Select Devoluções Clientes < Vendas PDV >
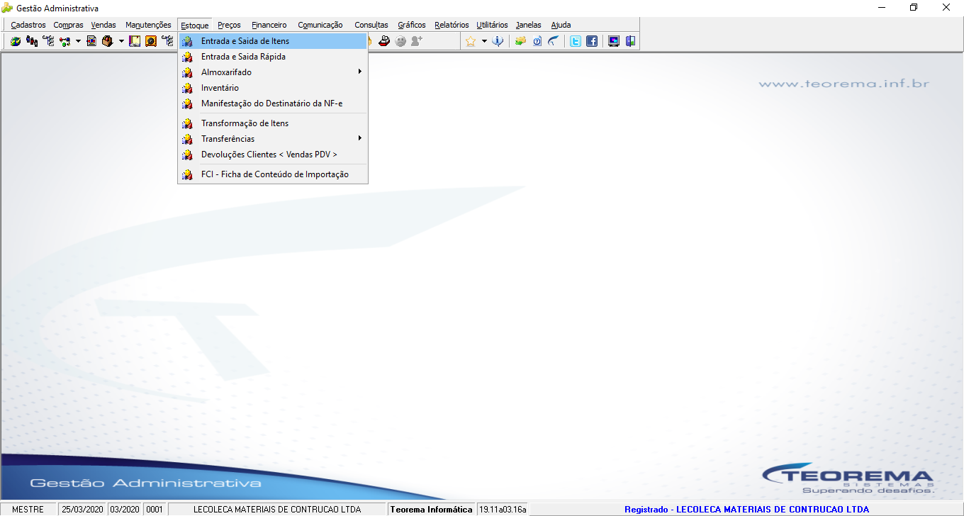 (x=273, y=155)
